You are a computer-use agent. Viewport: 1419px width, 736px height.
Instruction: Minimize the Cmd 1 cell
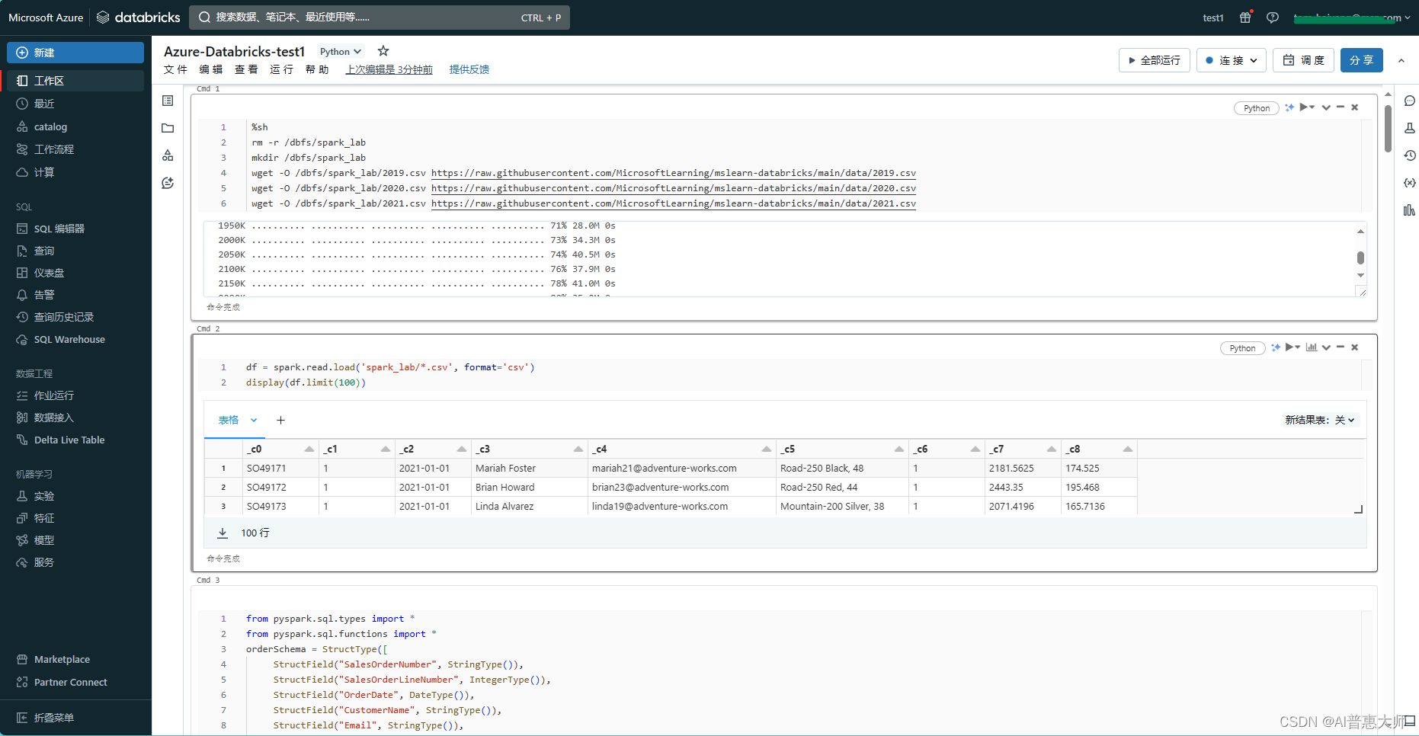point(1341,107)
